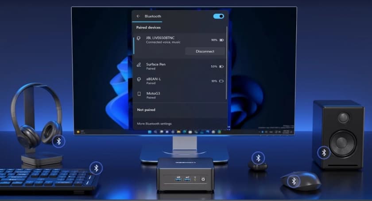
Task: Click the JBL LIVE650BTNC headset icon
Action: (x=139, y=38)
